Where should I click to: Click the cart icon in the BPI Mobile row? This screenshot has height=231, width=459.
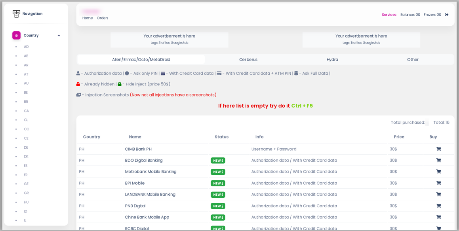click(x=438, y=183)
